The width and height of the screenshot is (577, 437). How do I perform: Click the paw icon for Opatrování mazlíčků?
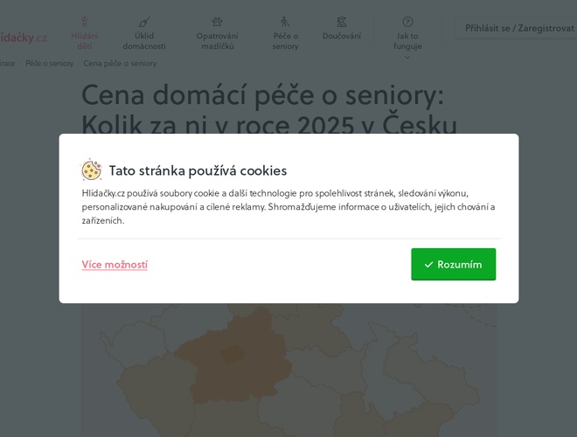[217, 22]
